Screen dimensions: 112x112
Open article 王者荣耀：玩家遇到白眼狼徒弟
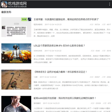(x=66, y=19)
